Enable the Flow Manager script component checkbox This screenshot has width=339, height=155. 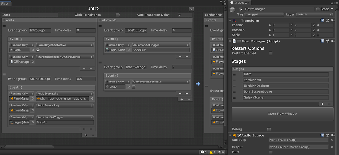pyautogui.click(x=239, y=41)
